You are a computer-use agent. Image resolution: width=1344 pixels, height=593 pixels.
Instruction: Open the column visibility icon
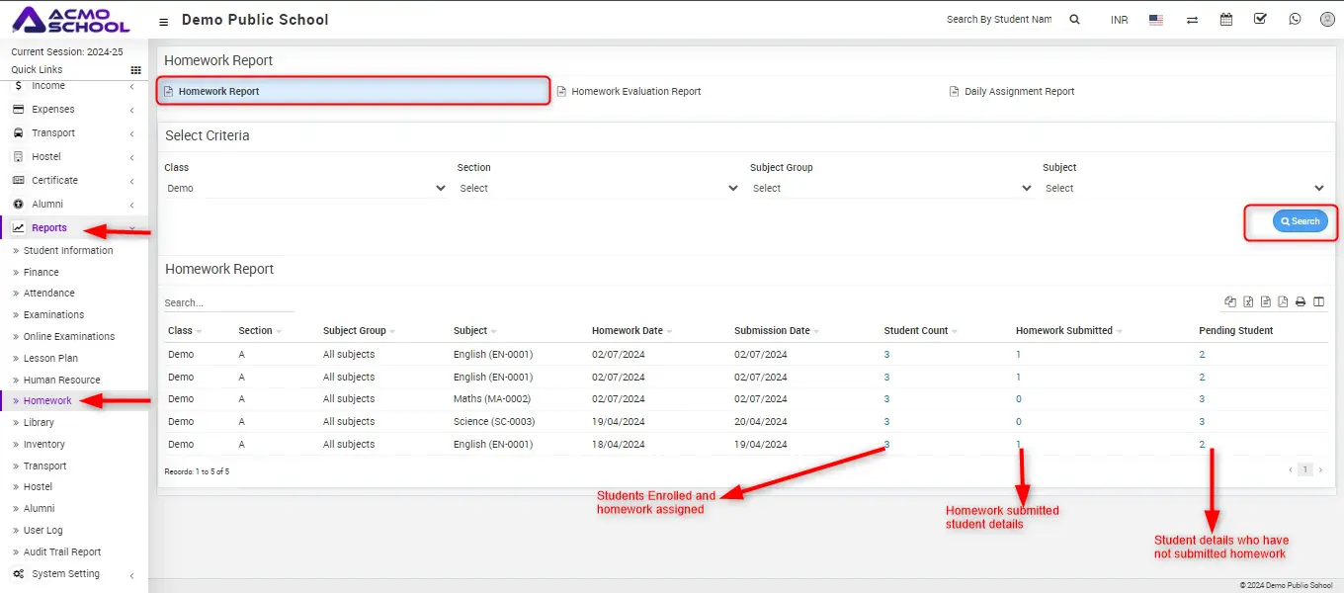click(x=1318, y=302)
